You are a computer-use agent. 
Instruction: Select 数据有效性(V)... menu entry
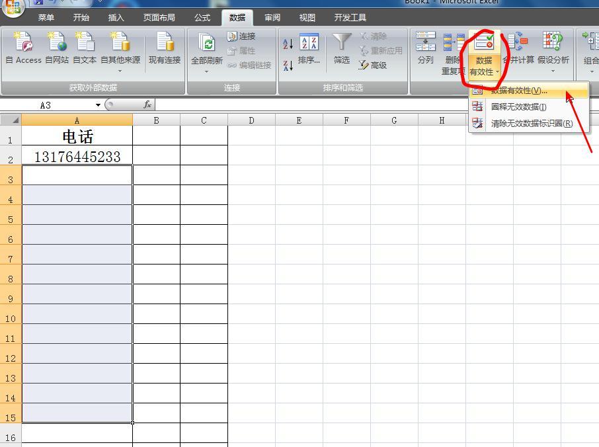click(529, 91)
